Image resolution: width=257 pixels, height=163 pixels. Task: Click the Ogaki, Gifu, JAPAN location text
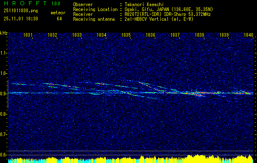169,9
